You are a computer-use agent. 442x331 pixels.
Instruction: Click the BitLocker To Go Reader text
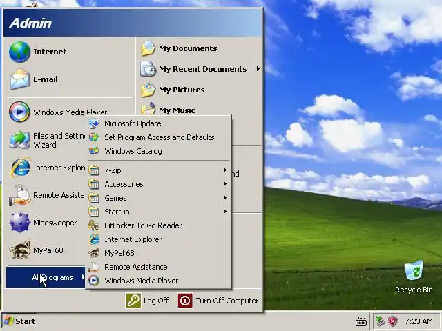pos(143,225)
